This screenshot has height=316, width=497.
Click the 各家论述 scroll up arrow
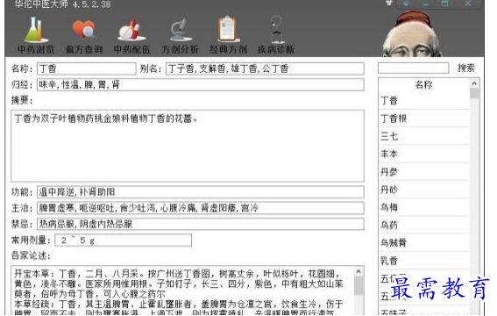pos(359,271)
